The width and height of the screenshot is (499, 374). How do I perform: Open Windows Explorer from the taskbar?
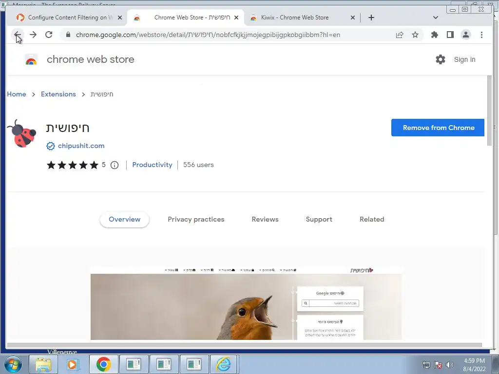click(x=43, y=364)
